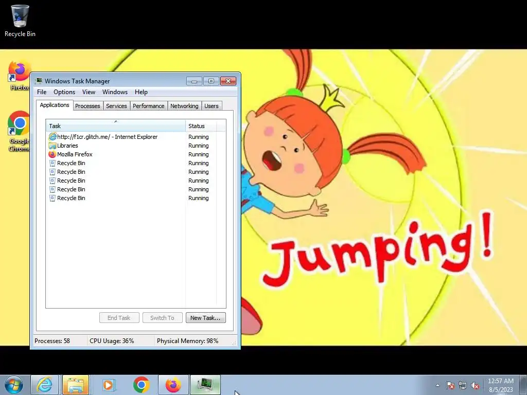This screenshot has height=395, width=527.
Task: Maximize the Task Manager window
Action: [x=211, y=81]
